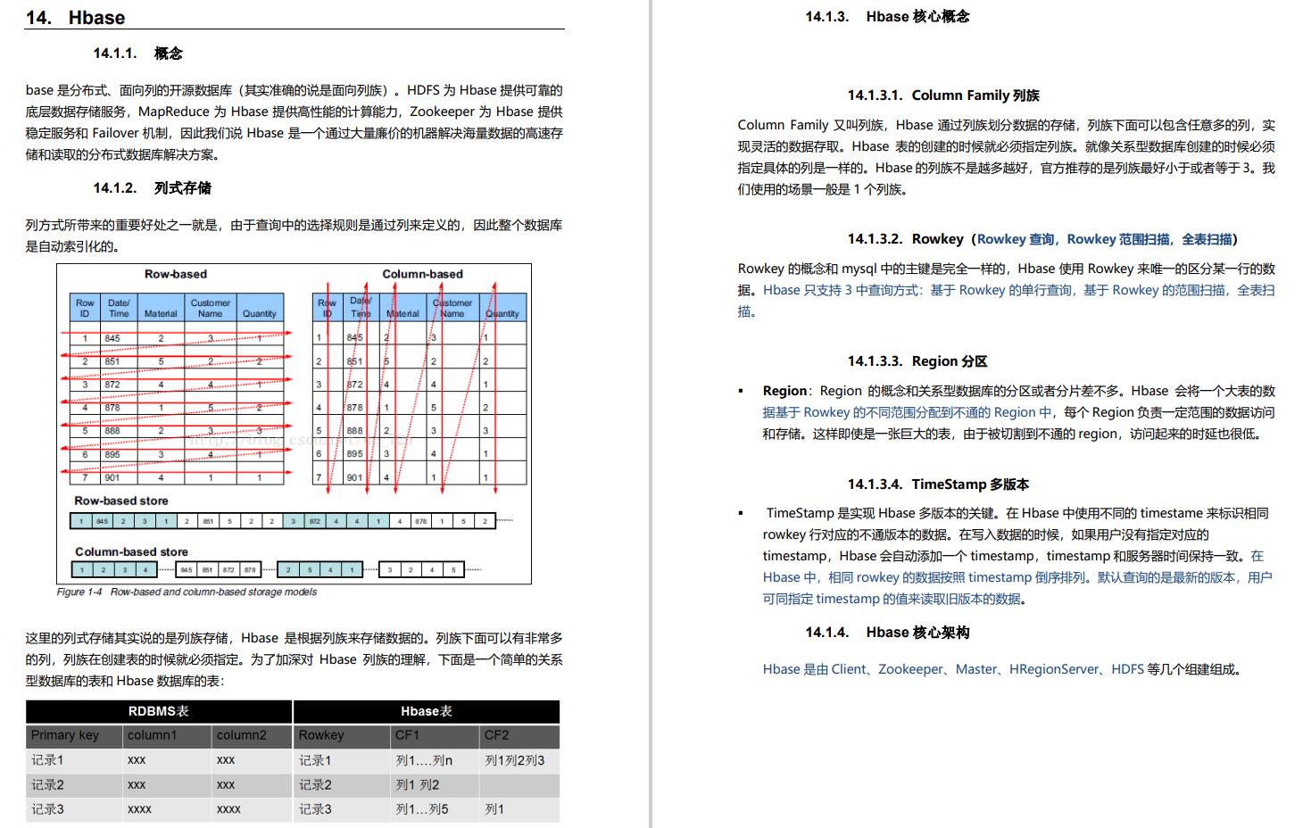Click the paragraph starting 'Column Family 又叫列族'
Image resolution: width=1303 pixels, height=828 pixels.
point(1007,157)
